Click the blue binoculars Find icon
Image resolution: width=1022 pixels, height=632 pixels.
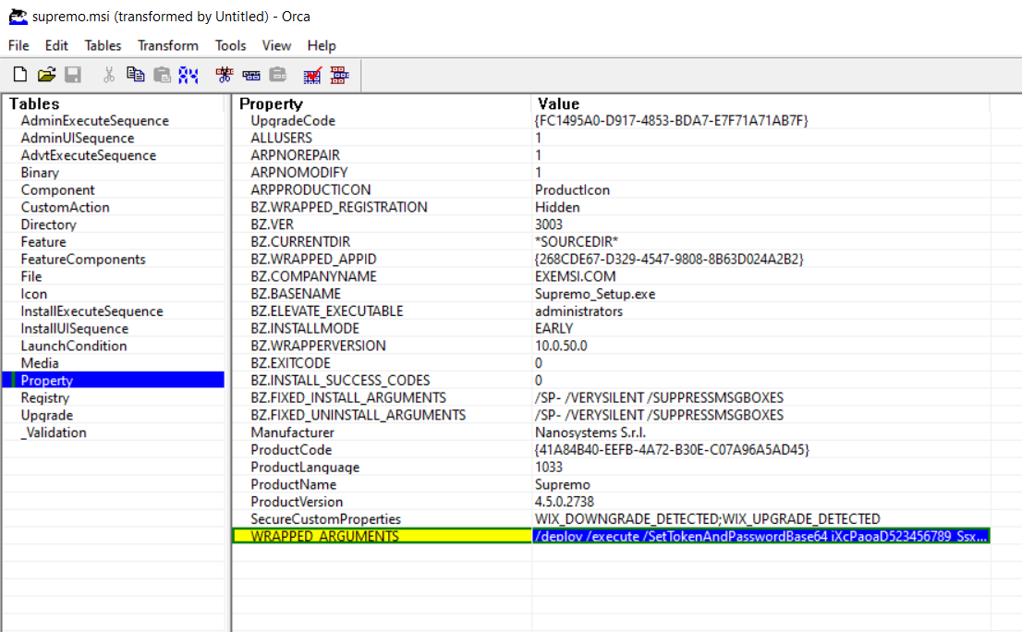[x=189, y=75]
